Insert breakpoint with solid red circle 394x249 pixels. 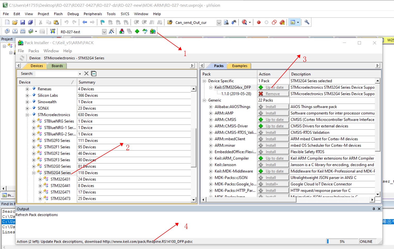click(259, 22)
